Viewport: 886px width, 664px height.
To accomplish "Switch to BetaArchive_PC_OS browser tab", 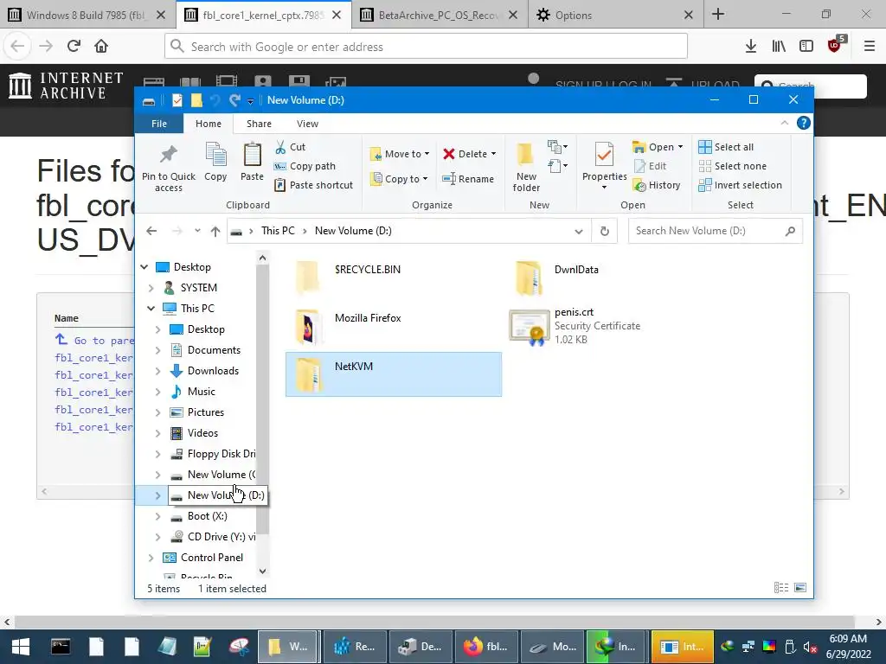I will click(439, 15).
